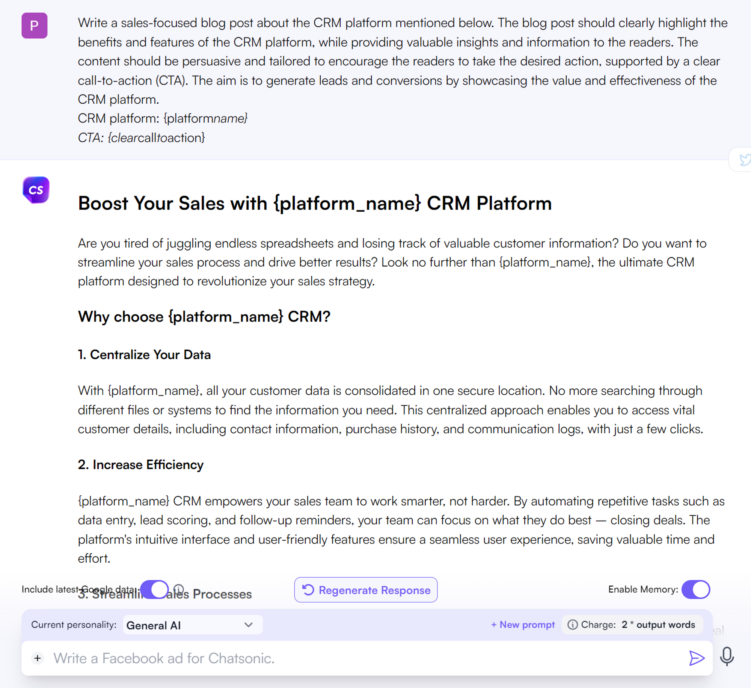Toggle Include latest Google data switch
This screenshot has width=751, height=688.
point(154,589)
